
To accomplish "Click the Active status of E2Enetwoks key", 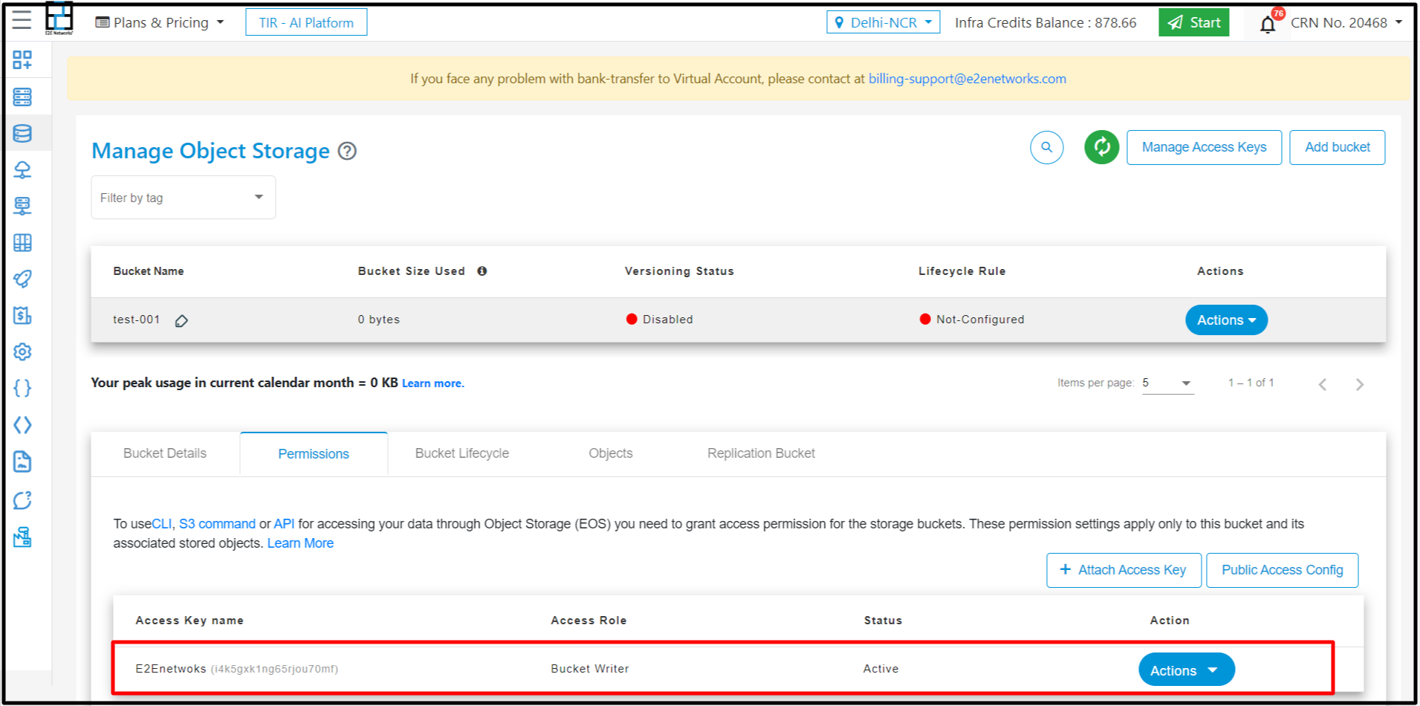I will coord(881,669).
